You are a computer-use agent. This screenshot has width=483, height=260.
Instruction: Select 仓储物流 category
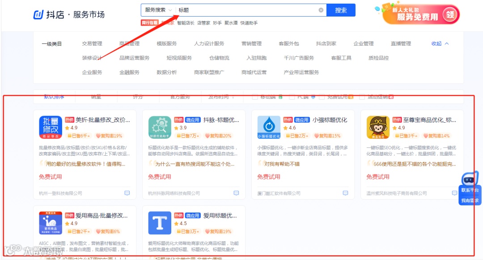coord(219,58)
